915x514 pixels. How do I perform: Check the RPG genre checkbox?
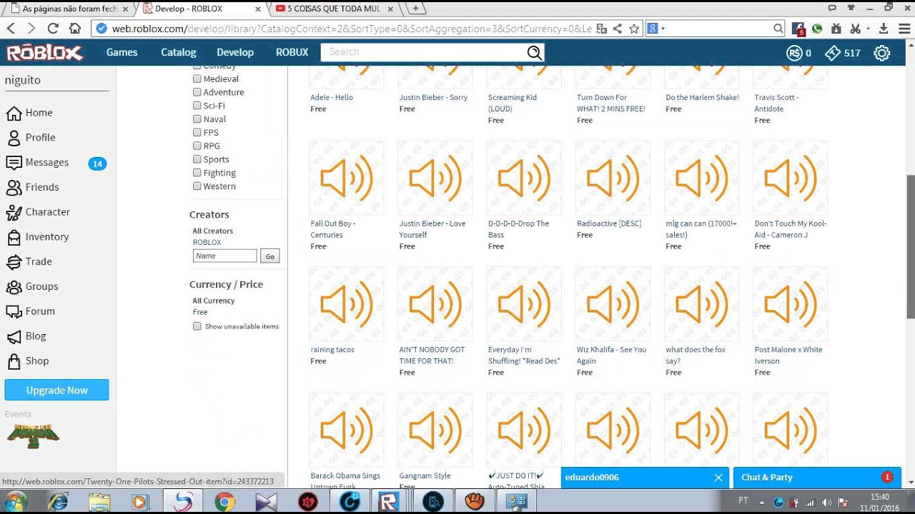197,146
